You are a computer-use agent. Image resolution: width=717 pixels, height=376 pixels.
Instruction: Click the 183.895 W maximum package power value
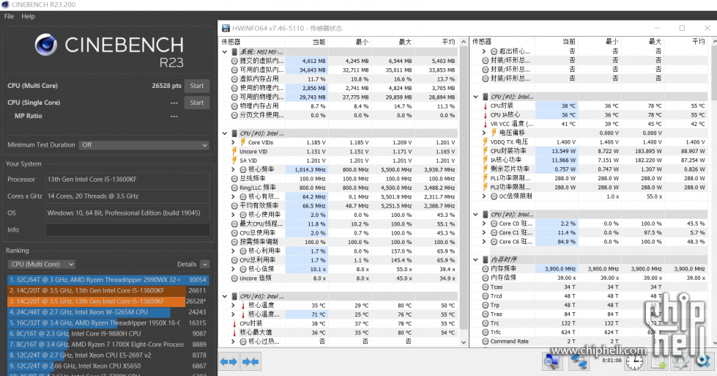point(648,151)
